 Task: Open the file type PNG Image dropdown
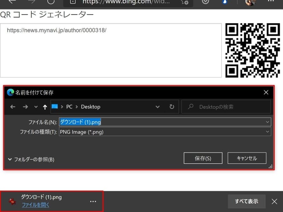coord(165,132)
